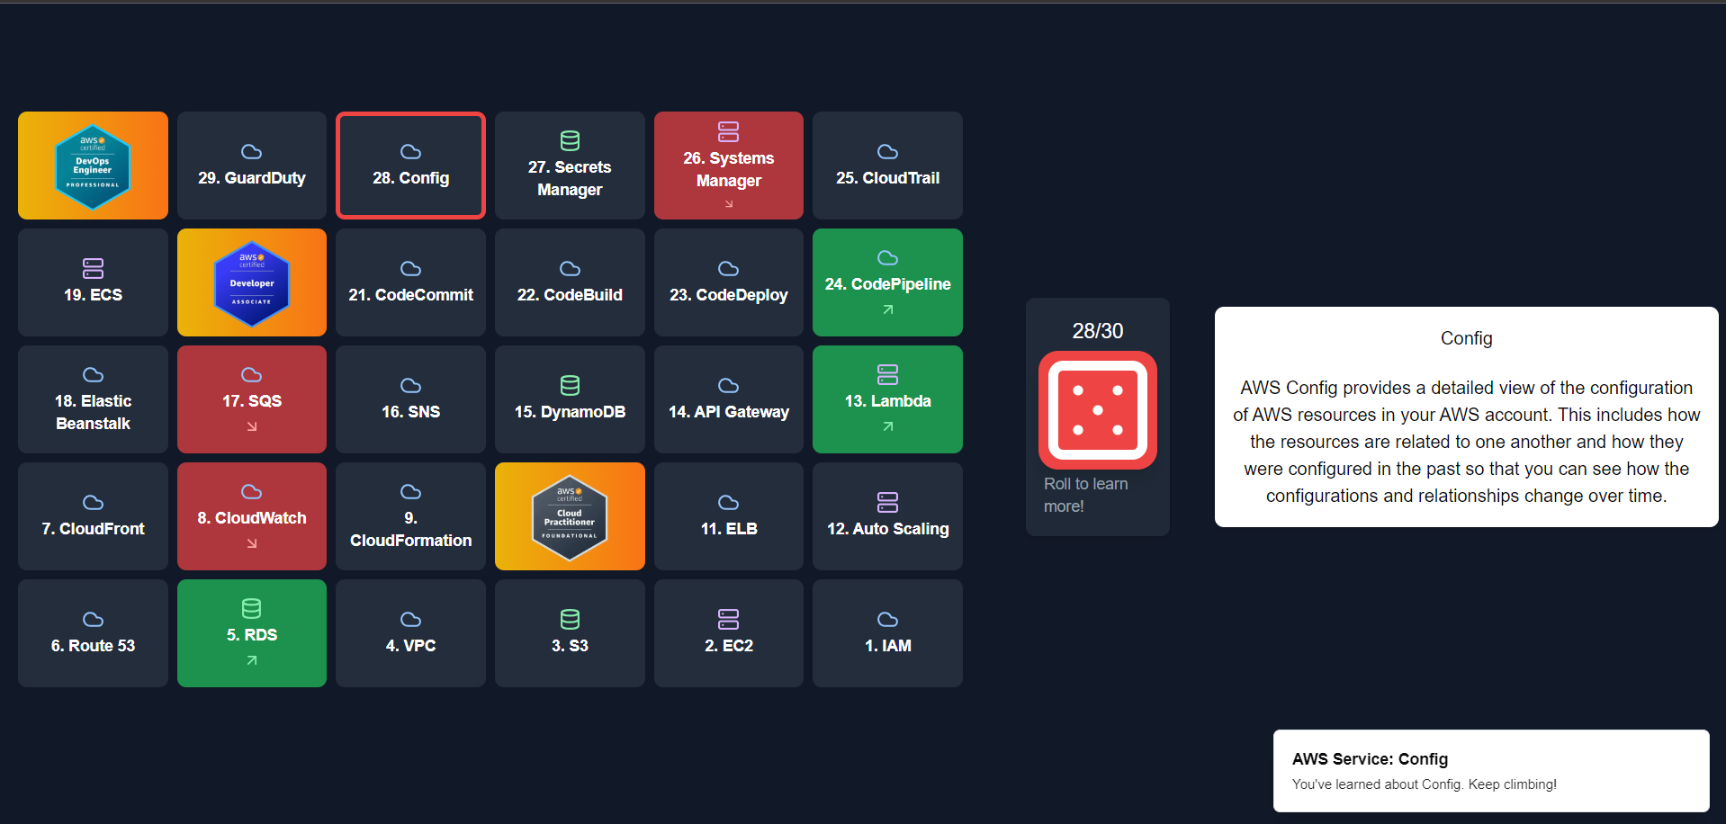Click the server icon on Systems Manager tile
The height and width of the screenshot is (824, 1726).
tap(729, 131)
